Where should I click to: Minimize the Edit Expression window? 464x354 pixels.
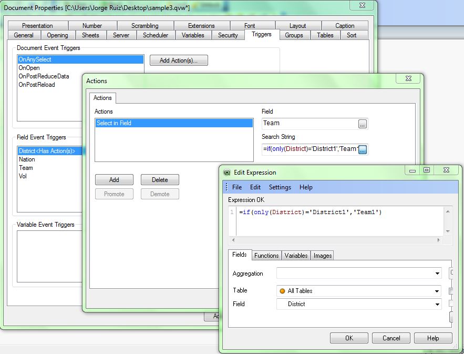(x=411, y=170)
